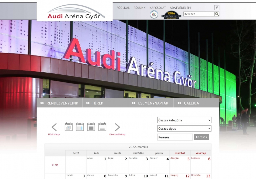Click the hétfő column header
Image resolution: width=256 pixels, height=179 pixels.
[76, 153]
